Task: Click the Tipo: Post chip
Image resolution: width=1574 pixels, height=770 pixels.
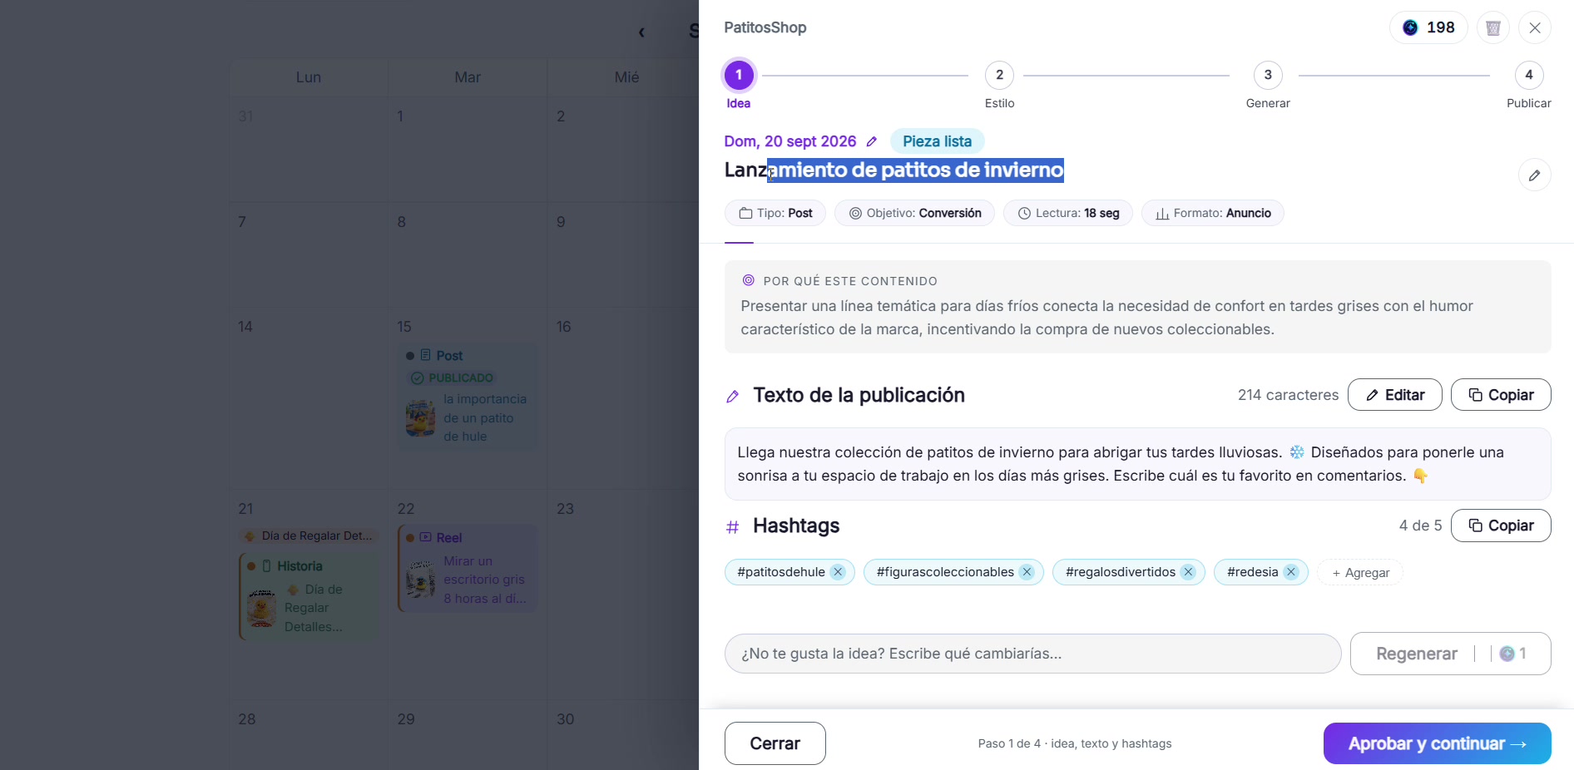Action: coord(775,213)
